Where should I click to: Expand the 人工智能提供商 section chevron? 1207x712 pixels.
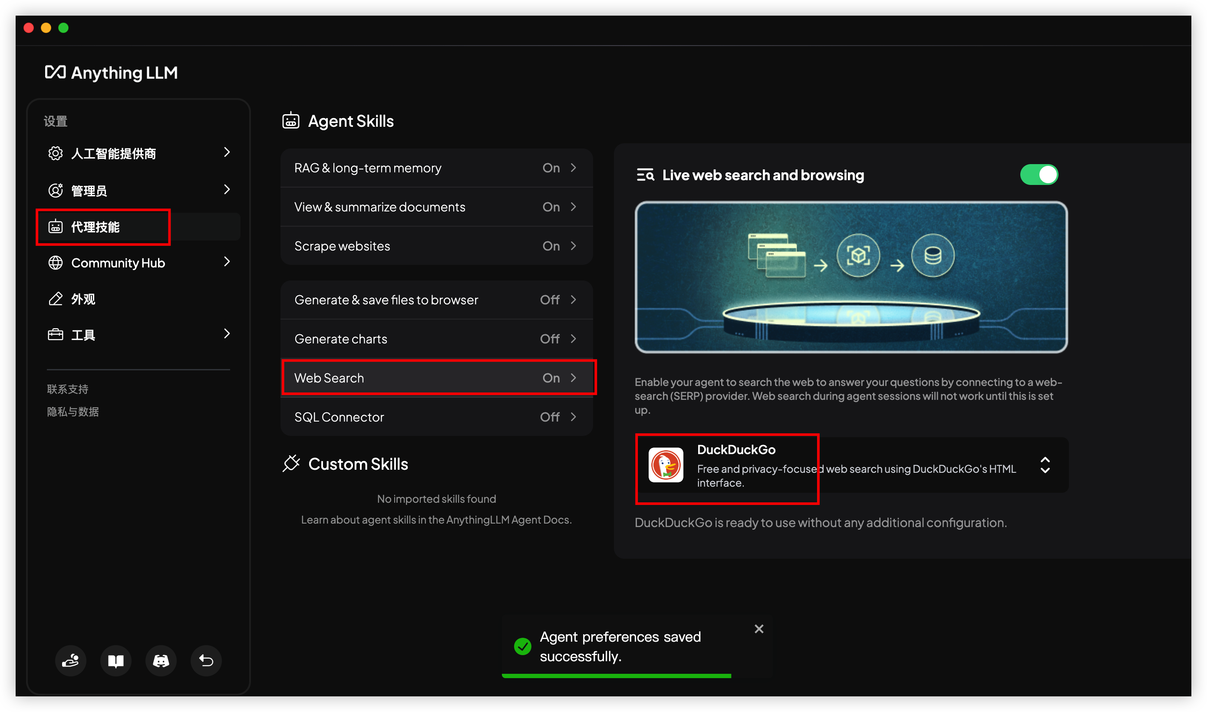click(227, 152)
